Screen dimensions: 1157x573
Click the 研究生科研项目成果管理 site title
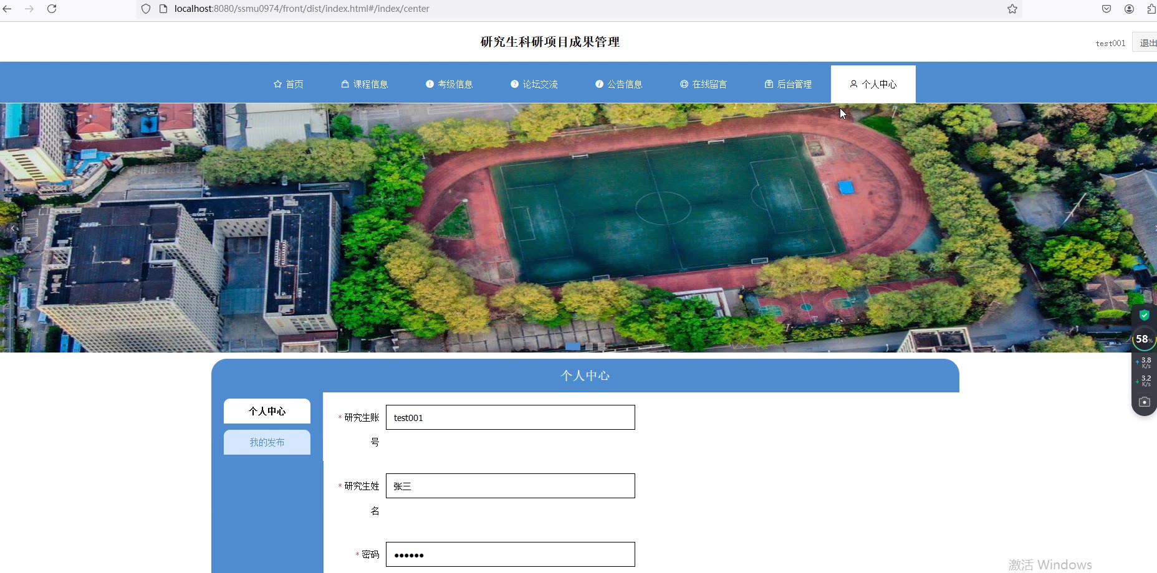click(x=550, y=42)
